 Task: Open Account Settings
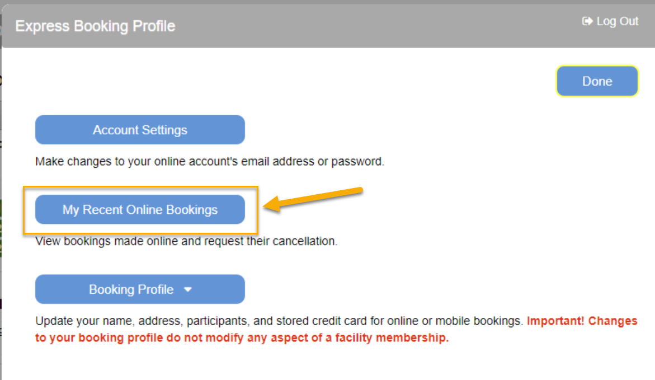pyautogui.click(x=140, y=130)
